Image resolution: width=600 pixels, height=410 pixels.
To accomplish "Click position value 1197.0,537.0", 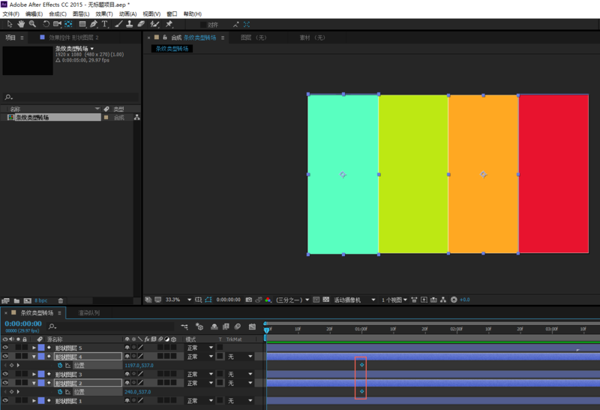I will click(139, 365).
